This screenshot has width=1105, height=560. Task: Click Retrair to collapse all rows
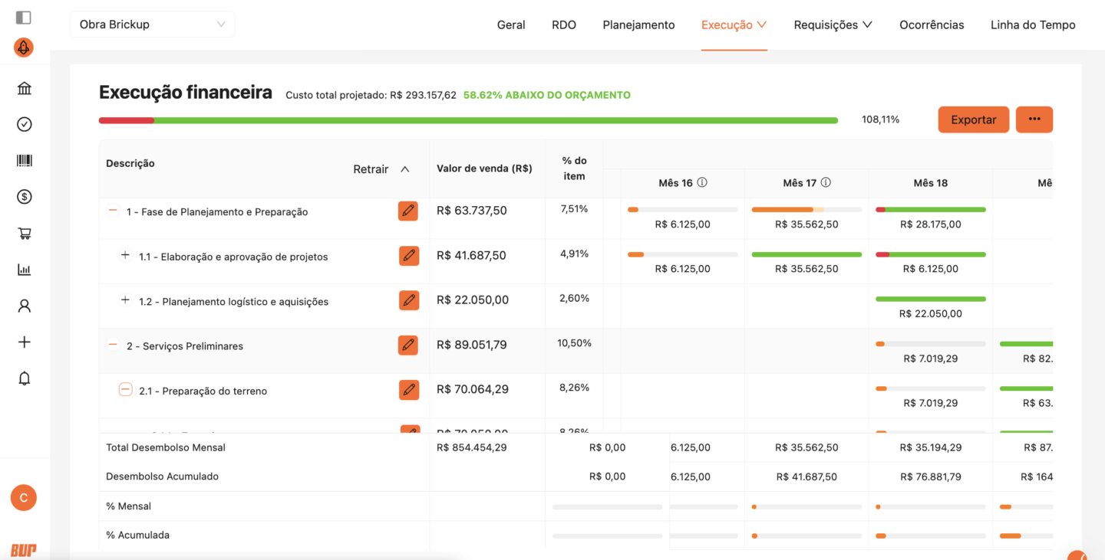click(381, 169)
